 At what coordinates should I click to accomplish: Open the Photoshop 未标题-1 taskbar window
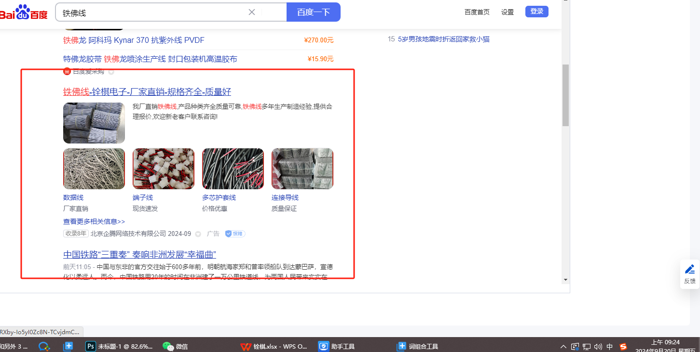[x=119, y=346]
